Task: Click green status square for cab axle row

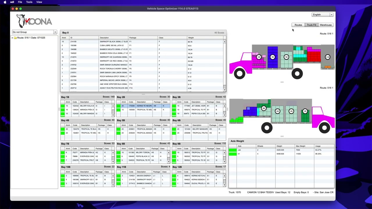Action: [233, 150]
